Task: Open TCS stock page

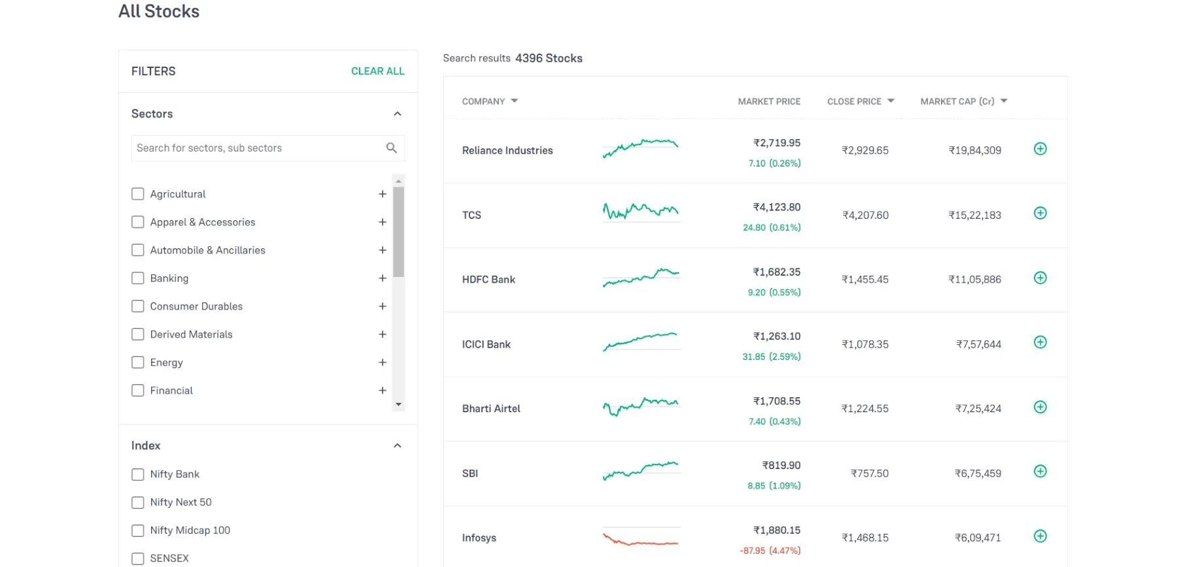Action: 471,215
